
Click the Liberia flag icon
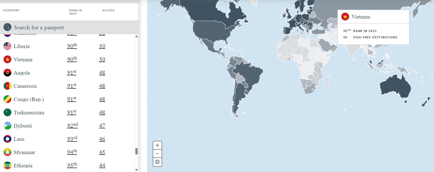pos(7,46)
